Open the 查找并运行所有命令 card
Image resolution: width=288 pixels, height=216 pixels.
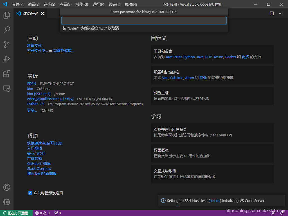[212, 132]
